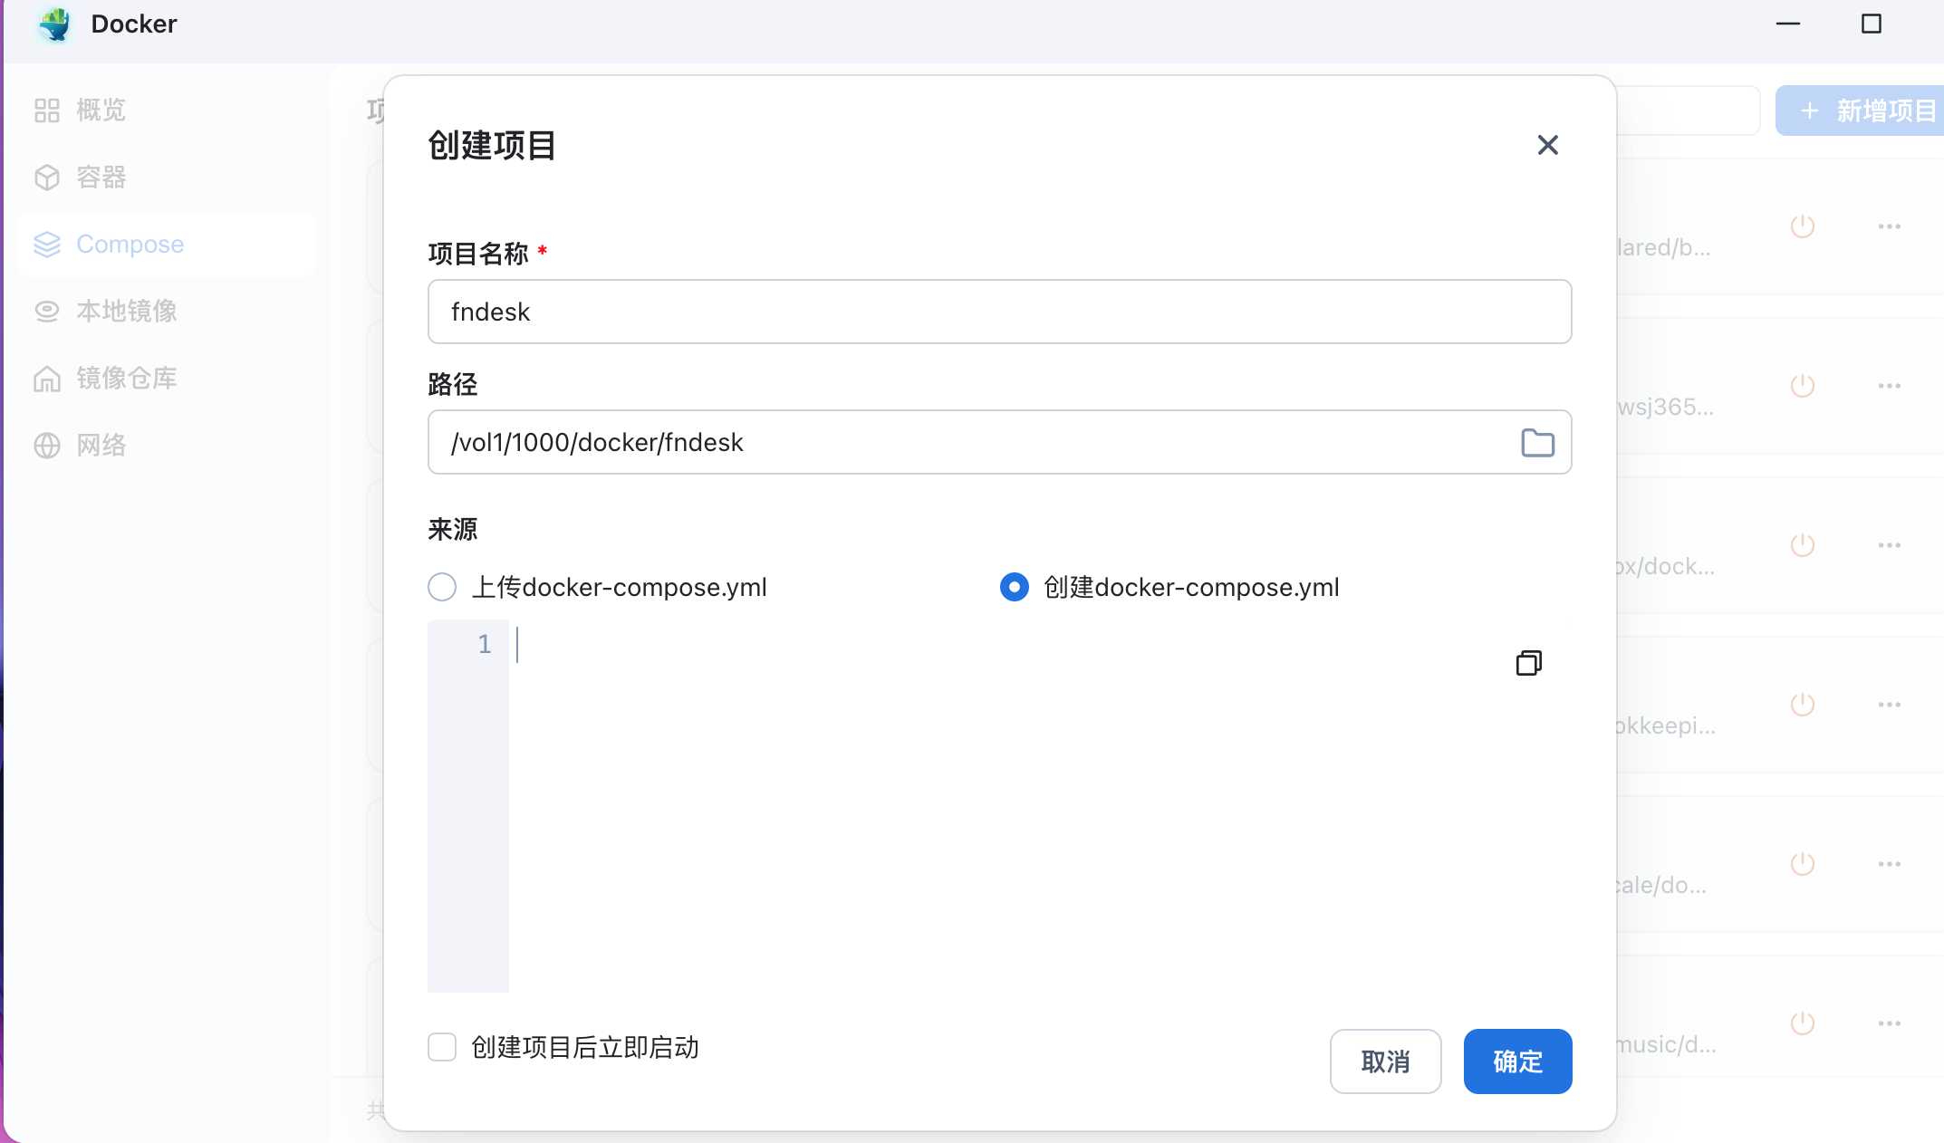
Task: Go to 本地镜像 in the sidebar
Action: [126, 312]
